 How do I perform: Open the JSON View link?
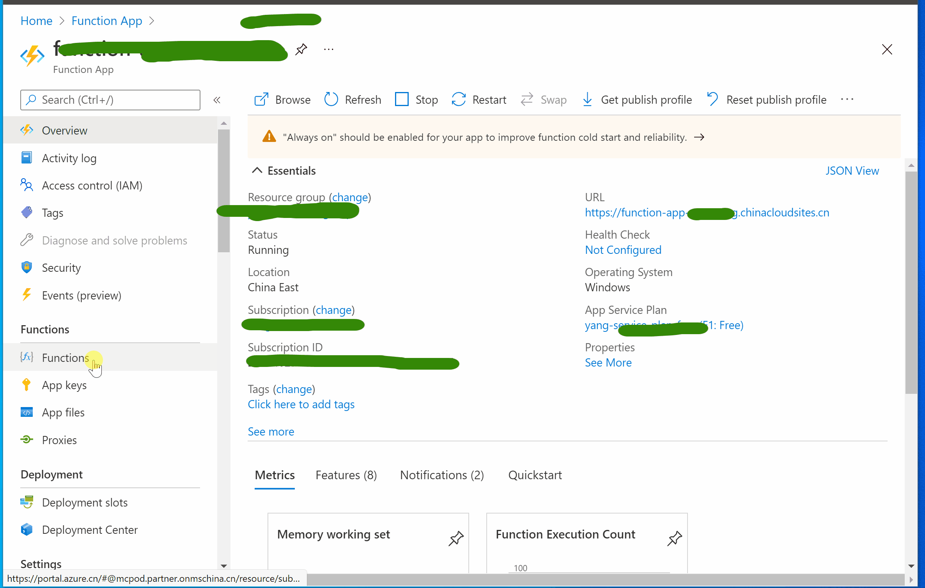pos(852,171)
